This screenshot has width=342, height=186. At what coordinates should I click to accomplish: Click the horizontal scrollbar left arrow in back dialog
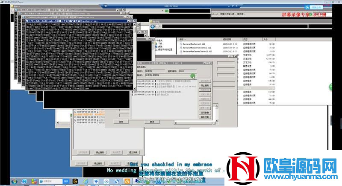click(x=176, y=123)
